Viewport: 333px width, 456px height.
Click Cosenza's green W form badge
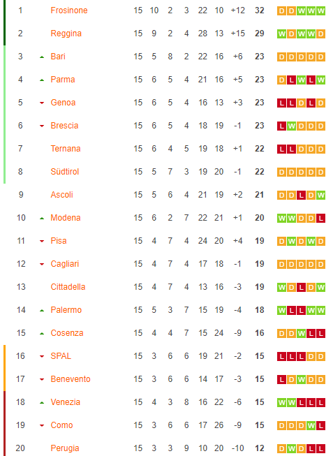point(302,333)
